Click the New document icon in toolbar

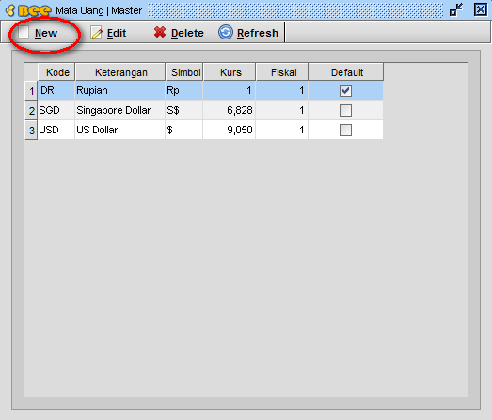click(24, 32)
